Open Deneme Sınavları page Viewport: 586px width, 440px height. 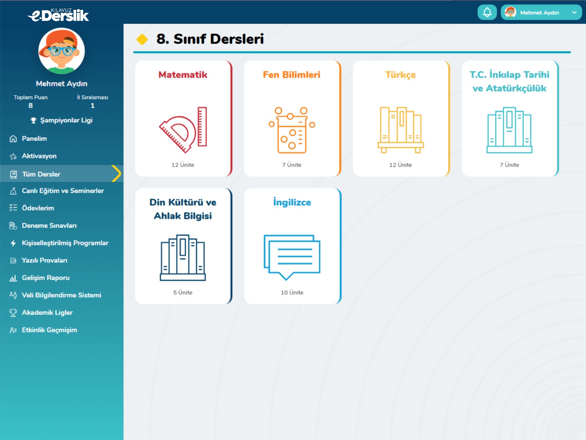click(x=49, y=225)
